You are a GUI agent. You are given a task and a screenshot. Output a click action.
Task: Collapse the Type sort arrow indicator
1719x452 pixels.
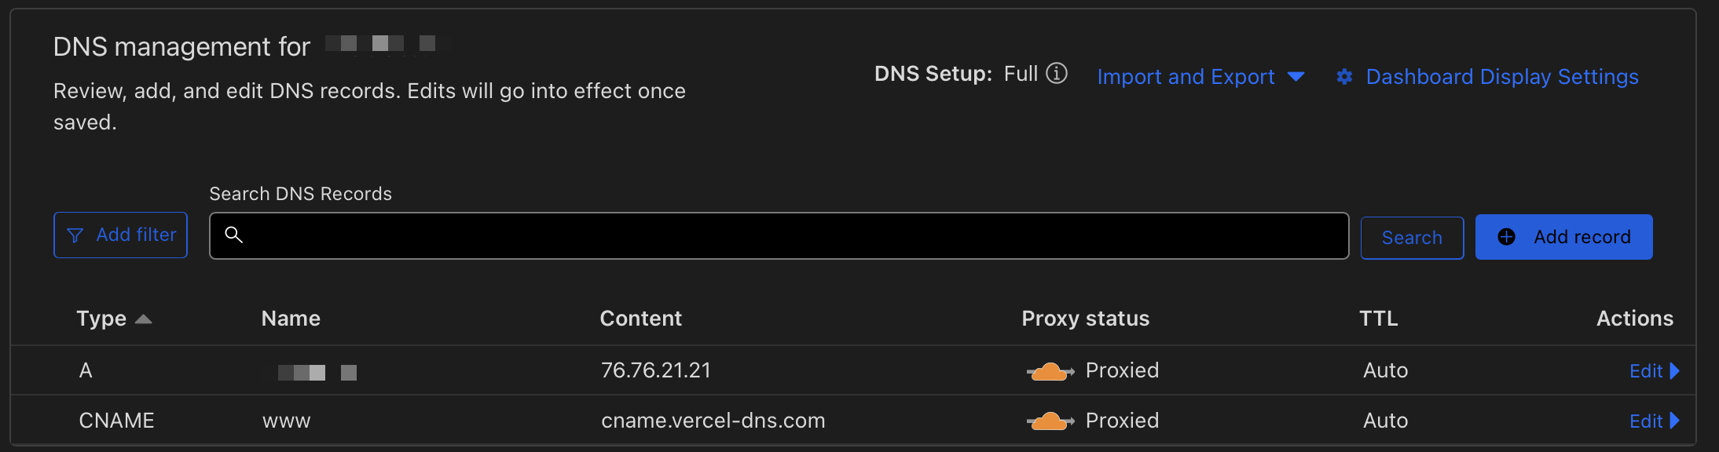click(145, 319)
